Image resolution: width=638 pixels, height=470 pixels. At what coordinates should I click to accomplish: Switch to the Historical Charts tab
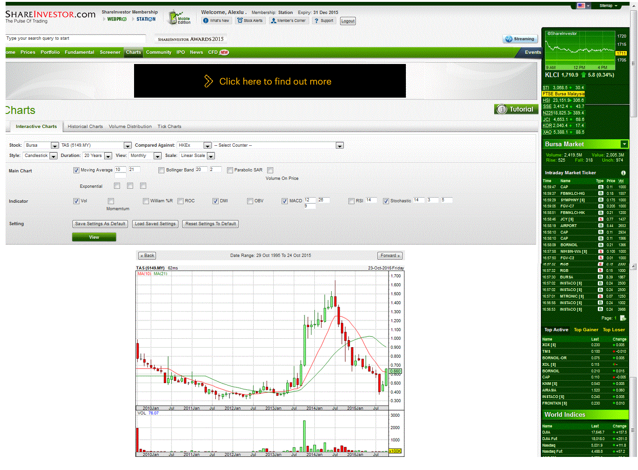[x=85, y=126]
